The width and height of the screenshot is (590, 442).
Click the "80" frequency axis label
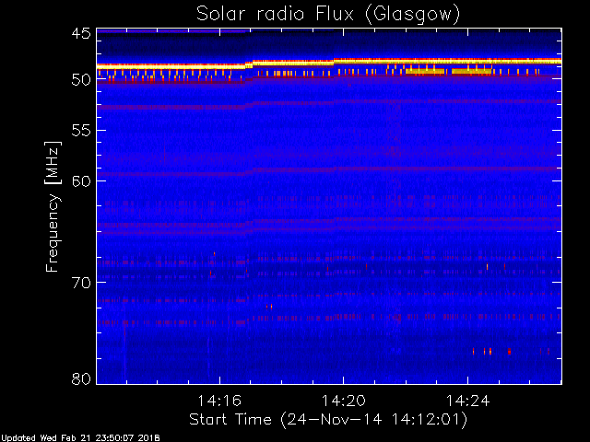[81, 378]
